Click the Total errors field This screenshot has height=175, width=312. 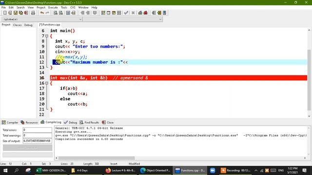pyautogui.click(x=38, y=130)
